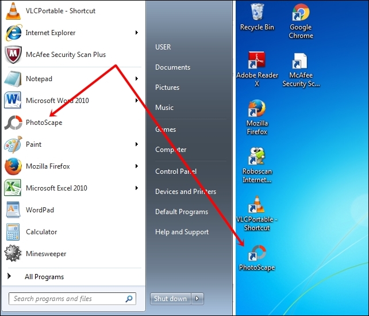Open the USER folder link
This screenshot has height=316, width=369.
coord(163,47)
